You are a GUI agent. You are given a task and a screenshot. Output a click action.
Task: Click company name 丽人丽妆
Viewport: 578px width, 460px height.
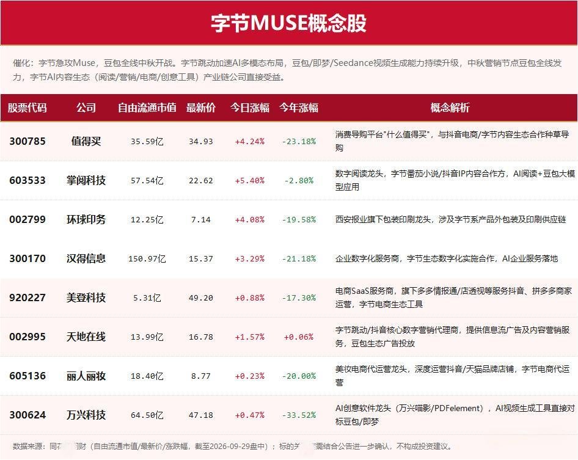click(86, 376)
